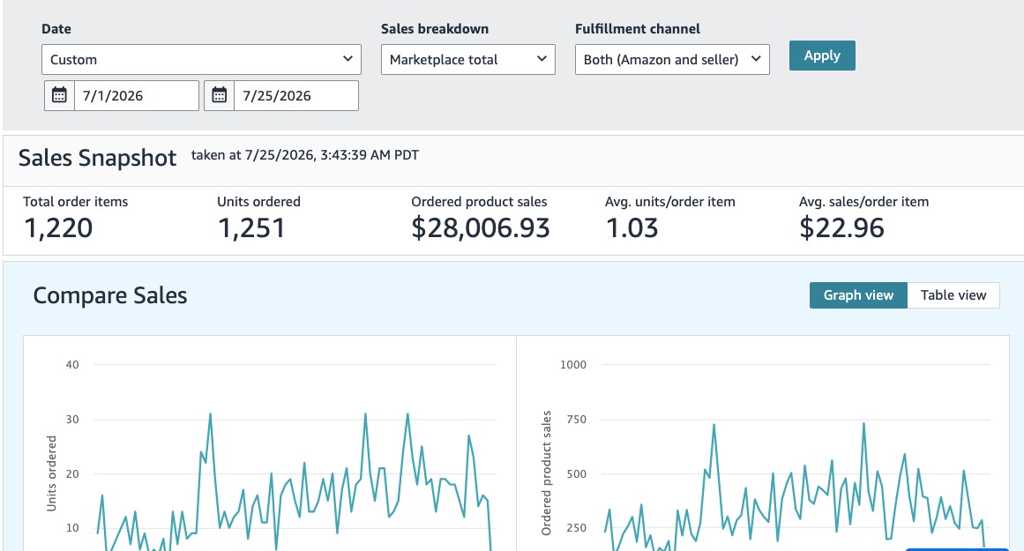Viewport: 1024px width, 551px height.
Task: Open the Sales breakdown Marketplace total dropdown
Action: tap(468, 59)
